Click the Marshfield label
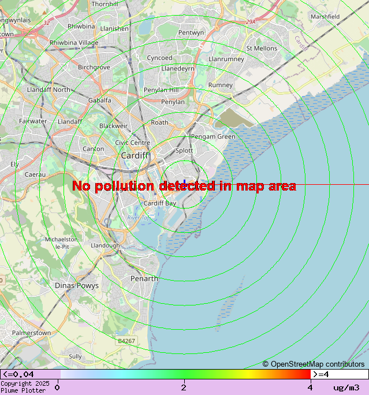Viewport: 369px width, 395px height. [x=325, y=17]
